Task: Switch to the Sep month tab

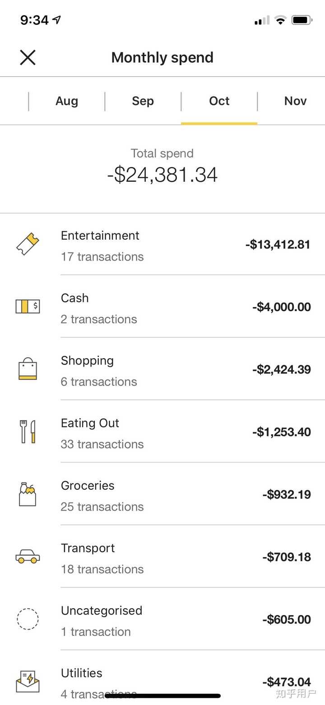Action: (x=143, y=101)
